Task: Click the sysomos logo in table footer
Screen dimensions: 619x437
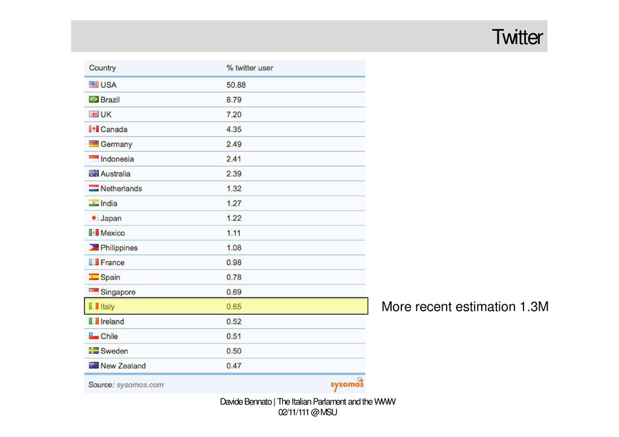Action: pyautogui.click(x=347, y=384)
